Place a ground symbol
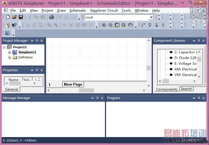Viewport: 209px width, 145px height. 157,25
